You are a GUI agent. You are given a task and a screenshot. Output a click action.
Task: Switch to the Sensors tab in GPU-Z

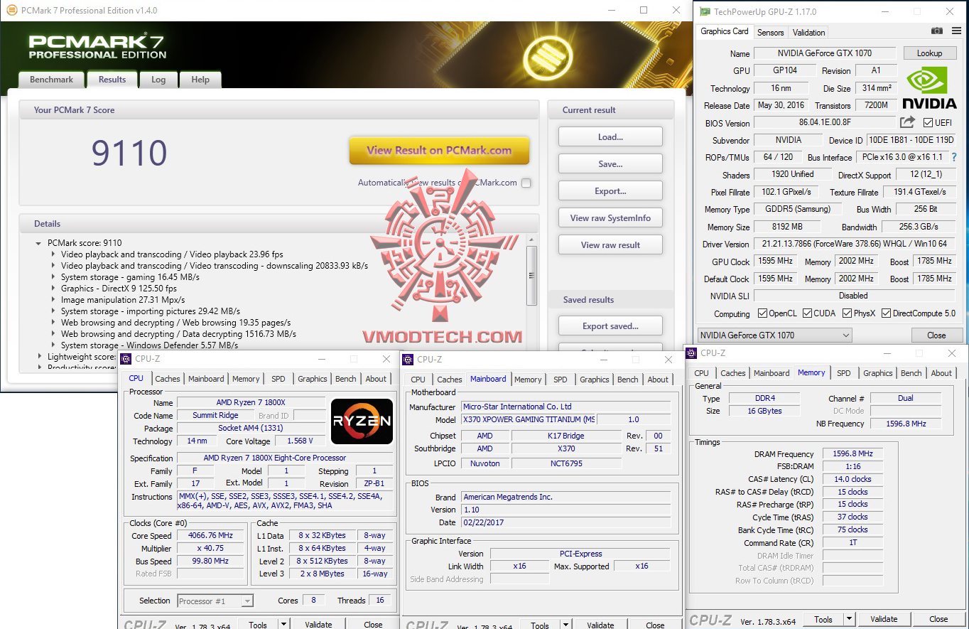coord(770,32)
